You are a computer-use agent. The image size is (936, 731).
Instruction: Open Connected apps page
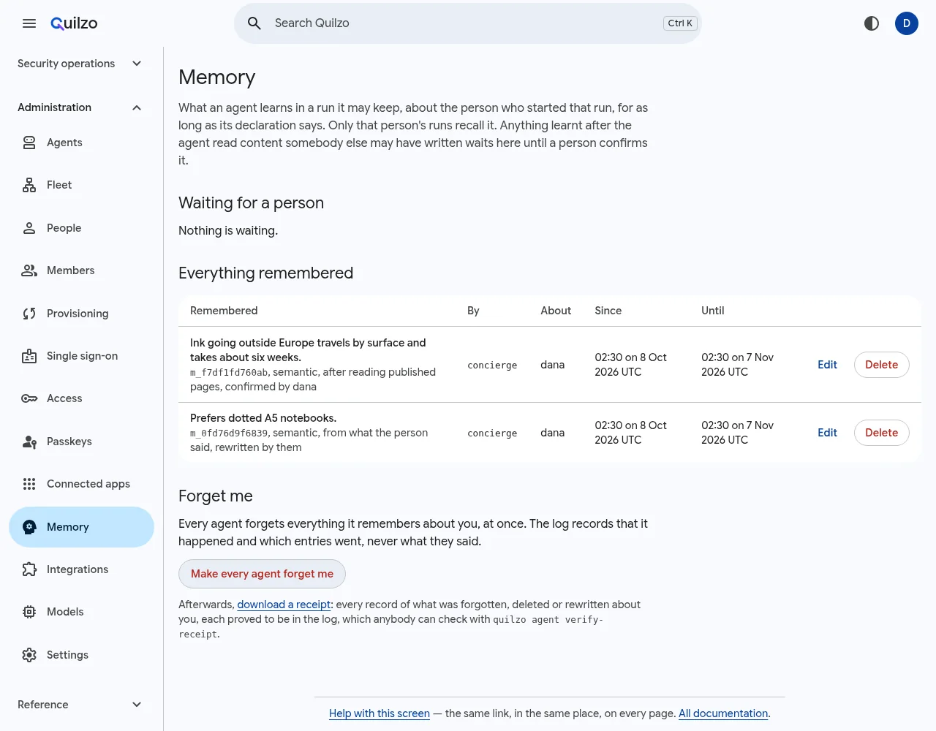pos(81,484)
